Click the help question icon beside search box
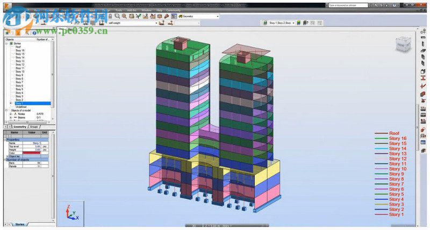Screen dimensions: 430x230 pyautogui.click(x=395, y=5)
